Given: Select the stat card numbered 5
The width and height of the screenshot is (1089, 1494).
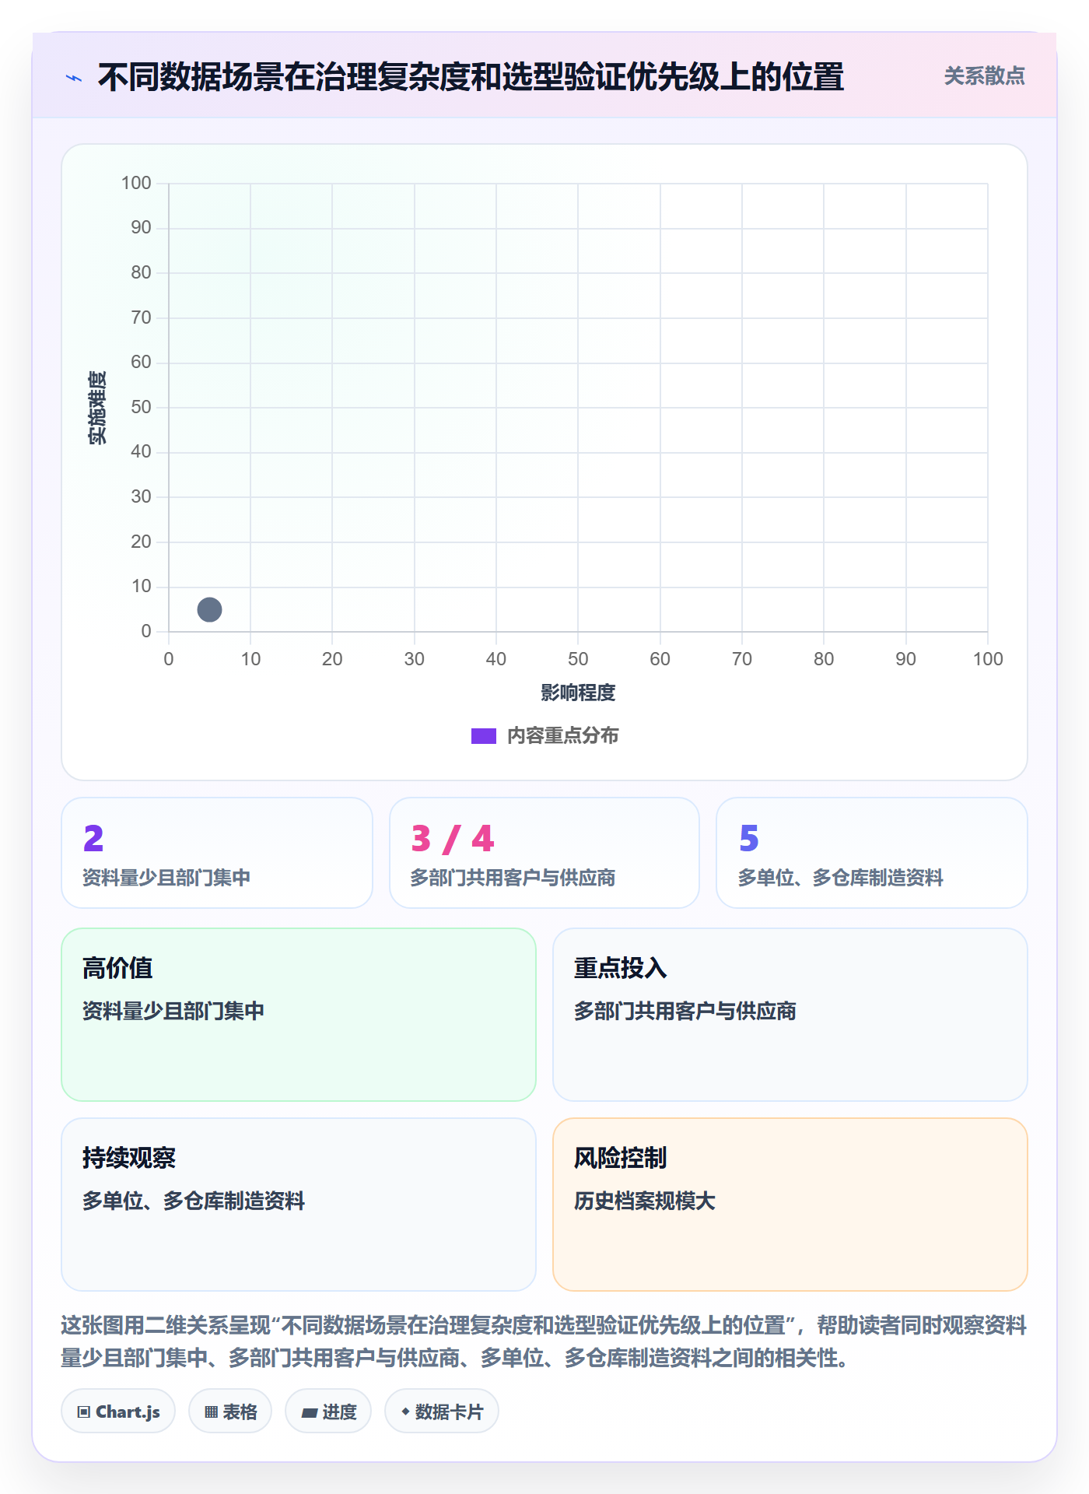Looking at the screenshot, I should (x=872, y=853).
